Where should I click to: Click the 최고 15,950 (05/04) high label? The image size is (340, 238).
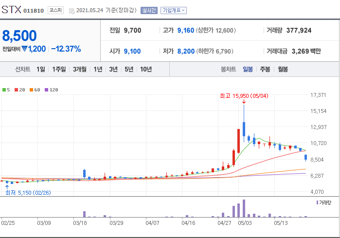click(244, 96)
